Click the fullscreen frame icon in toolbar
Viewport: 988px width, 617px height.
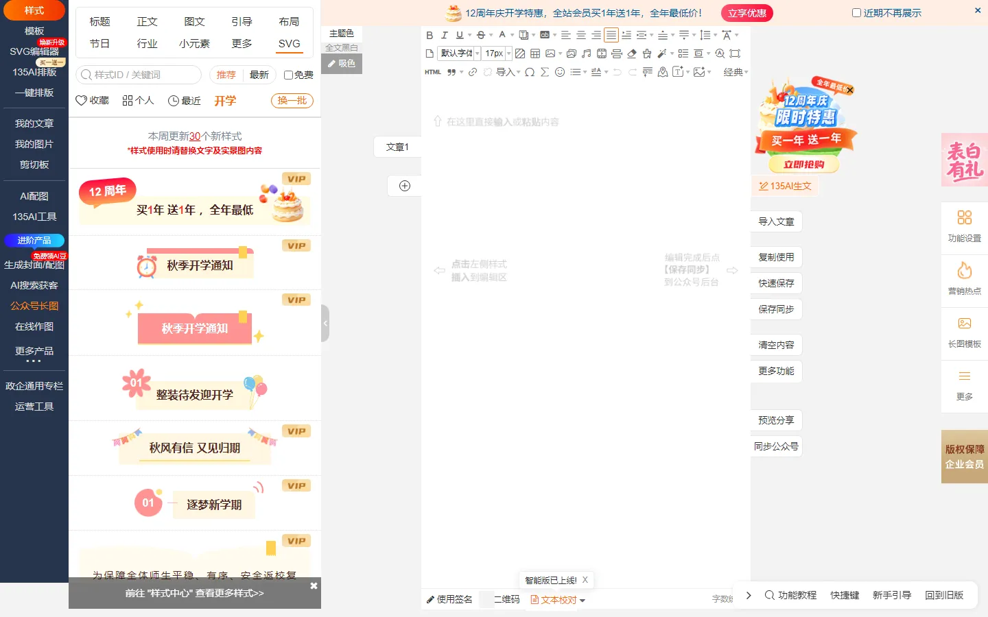click(x=735, y=53)
